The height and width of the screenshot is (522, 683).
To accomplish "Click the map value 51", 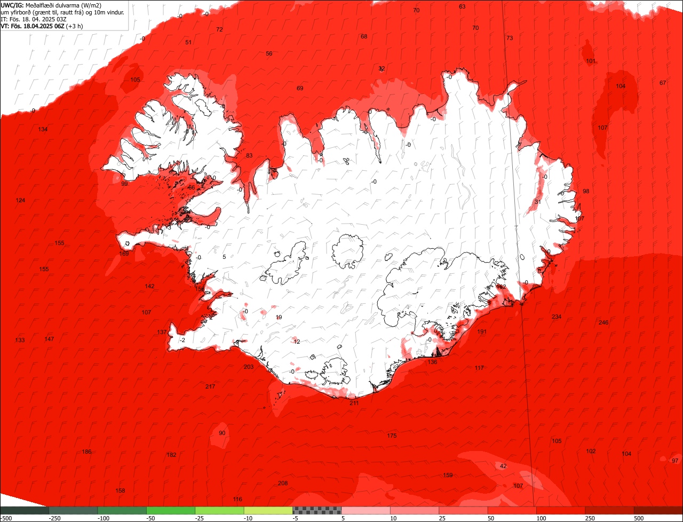I will point(188,42).
